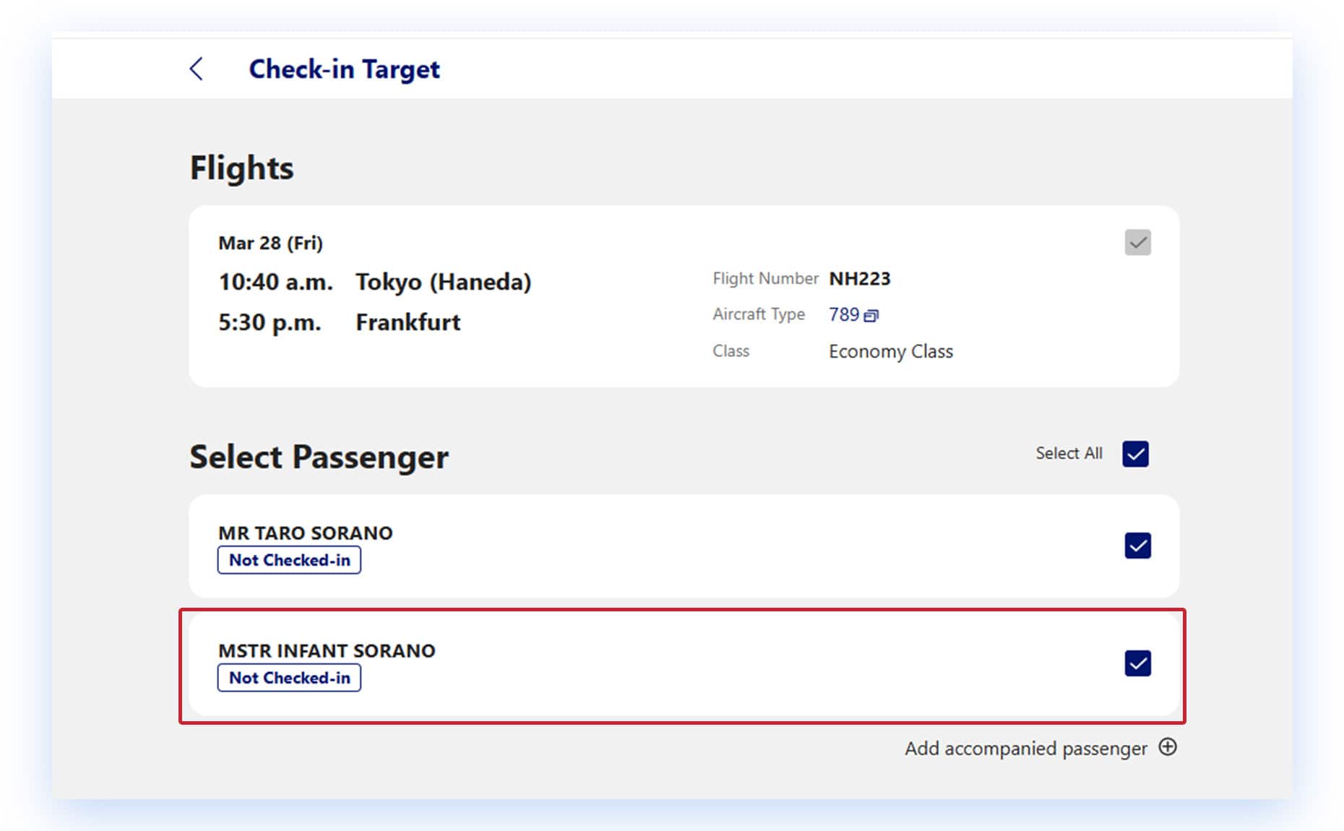Toggle the grayed flight NH223 checkbox
Image resolution: width=1344 pixels, height=831 pixels.
(x=1137, y=243)
